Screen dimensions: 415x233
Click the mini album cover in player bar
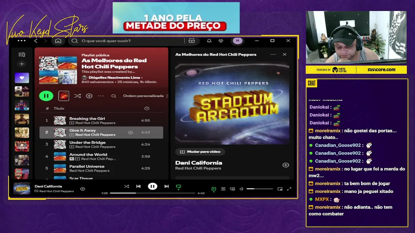pyautogui.click(x=22, y=189)
